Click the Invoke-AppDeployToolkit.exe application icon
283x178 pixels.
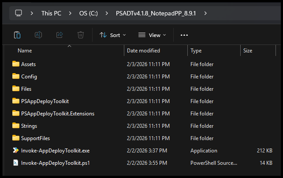click(x=16, y=150)
